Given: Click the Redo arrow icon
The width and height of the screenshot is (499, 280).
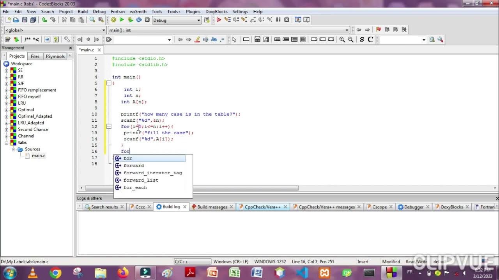Looking at the screenshot, I should [53, 20].
